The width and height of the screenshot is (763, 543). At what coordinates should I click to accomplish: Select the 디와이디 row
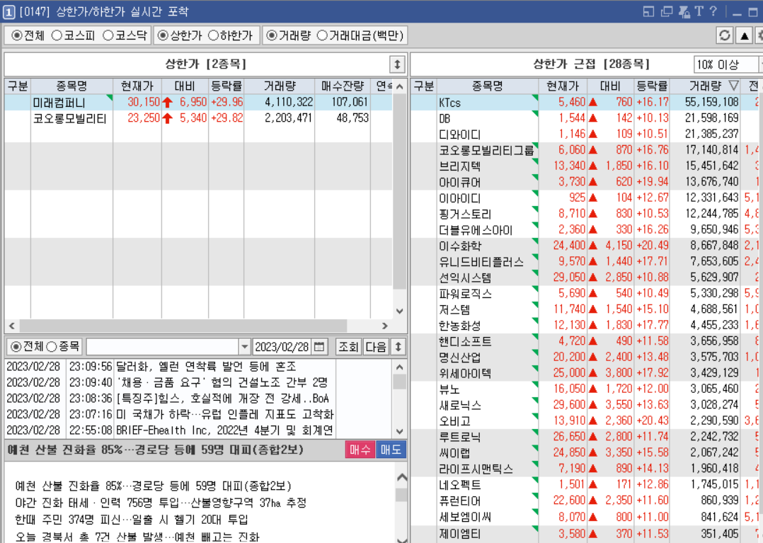pyautogui.click(x=586, y=134)
